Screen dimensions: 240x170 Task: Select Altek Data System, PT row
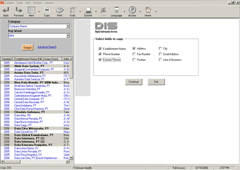(35, 66)
